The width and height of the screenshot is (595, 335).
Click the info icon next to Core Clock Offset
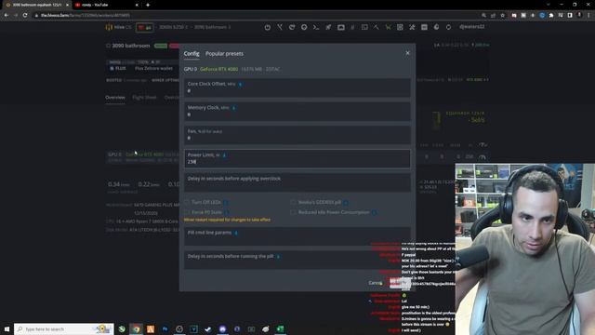240,85
